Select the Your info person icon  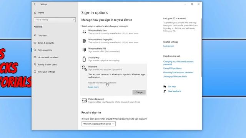point(35,35)
